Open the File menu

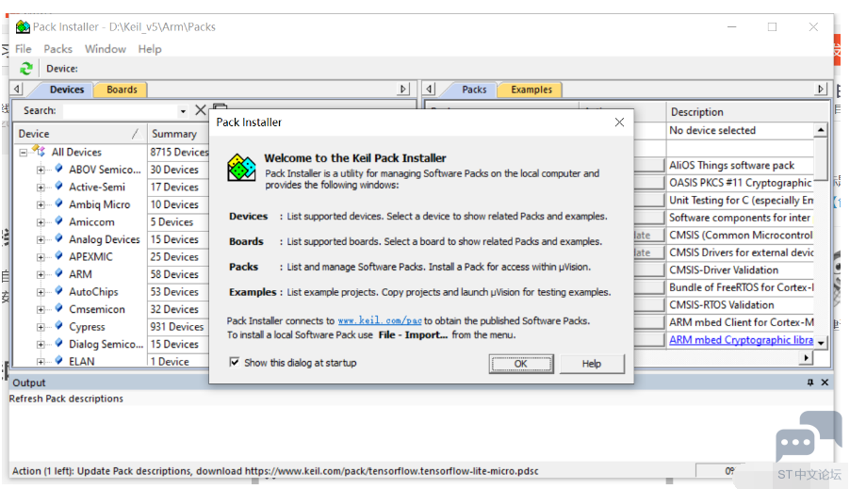click(x=24, y=49)
